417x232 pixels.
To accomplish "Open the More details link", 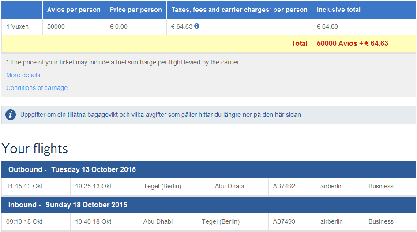I will (x=23, y=75).
